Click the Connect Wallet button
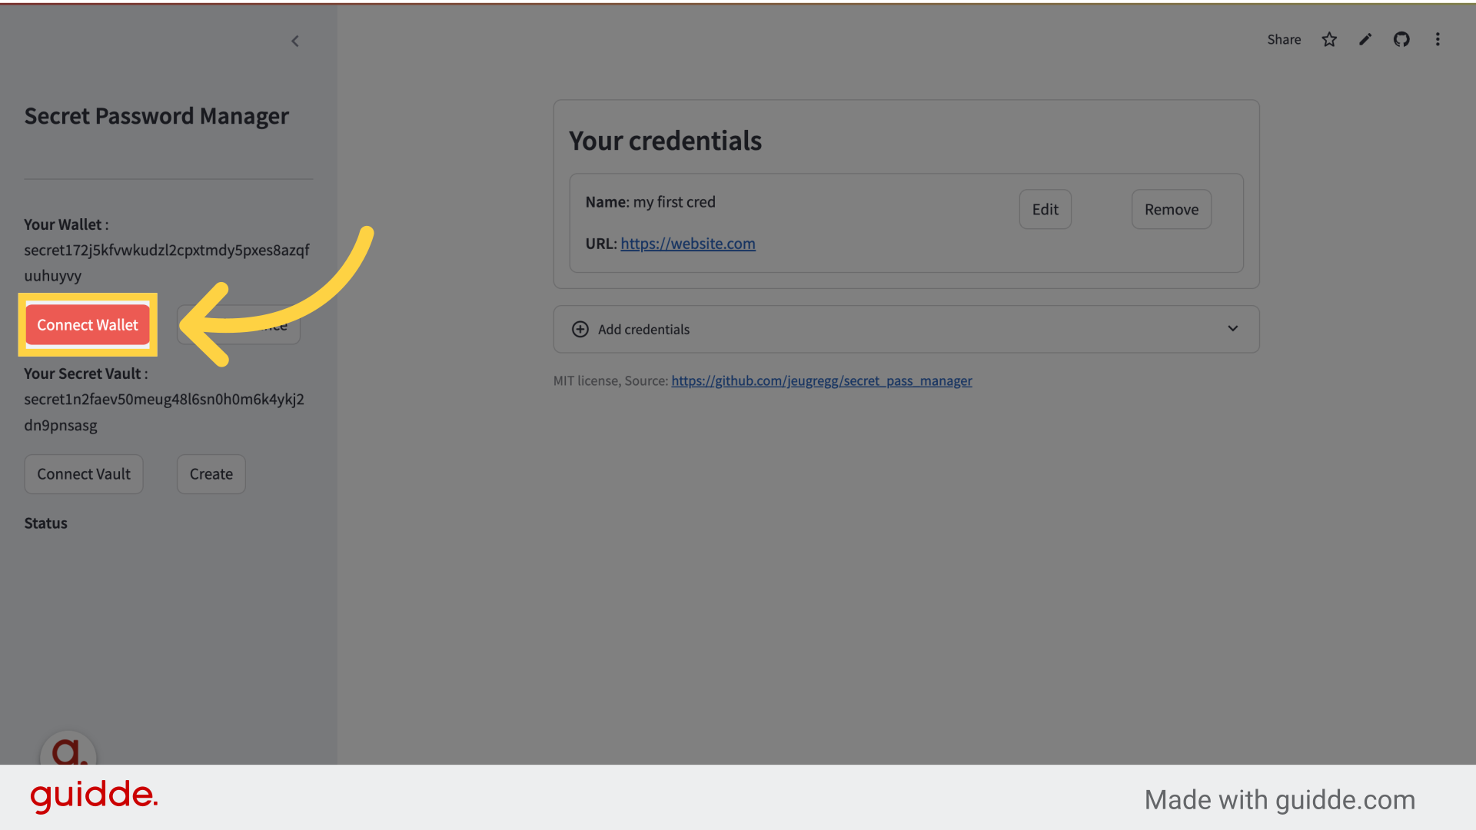 point(88,325)
